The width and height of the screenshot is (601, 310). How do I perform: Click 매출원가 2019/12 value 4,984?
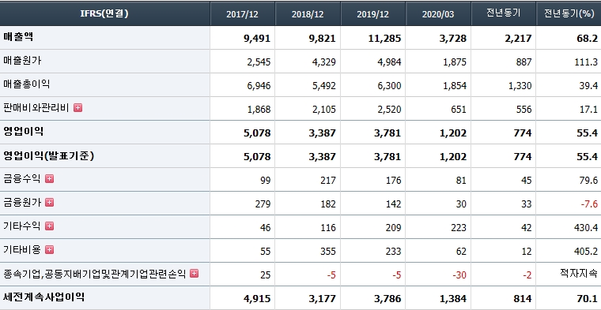(x=389, y=62)
